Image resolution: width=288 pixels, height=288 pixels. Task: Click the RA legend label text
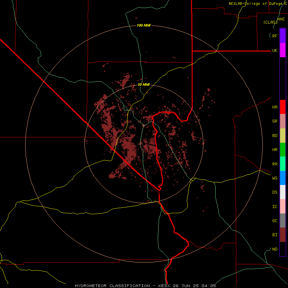coord(275,164)
